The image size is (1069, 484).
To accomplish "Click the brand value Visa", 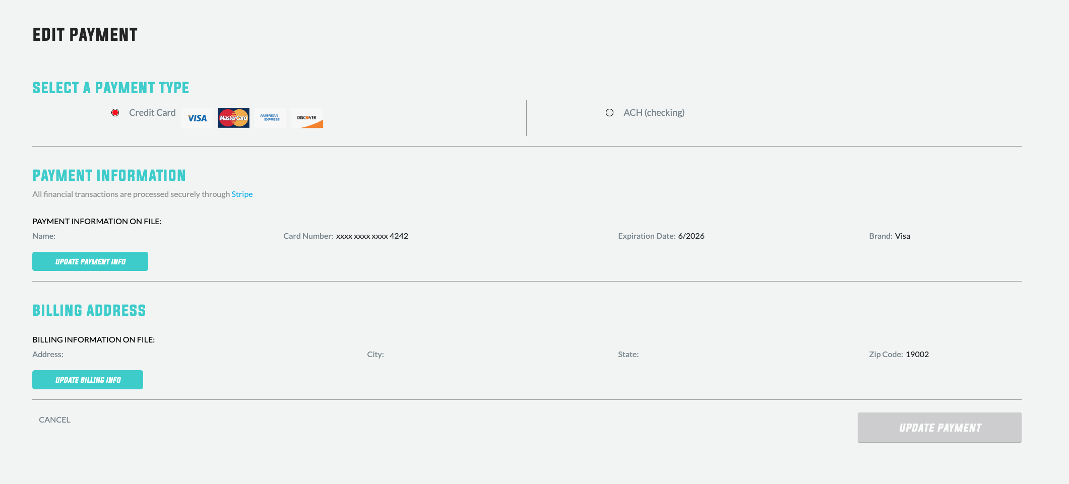I will click(902, 236).
